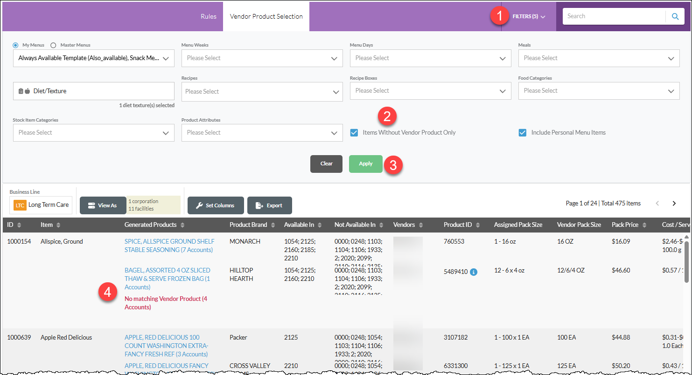Click info icon beside product ID 5489410

tap(474, 272)
